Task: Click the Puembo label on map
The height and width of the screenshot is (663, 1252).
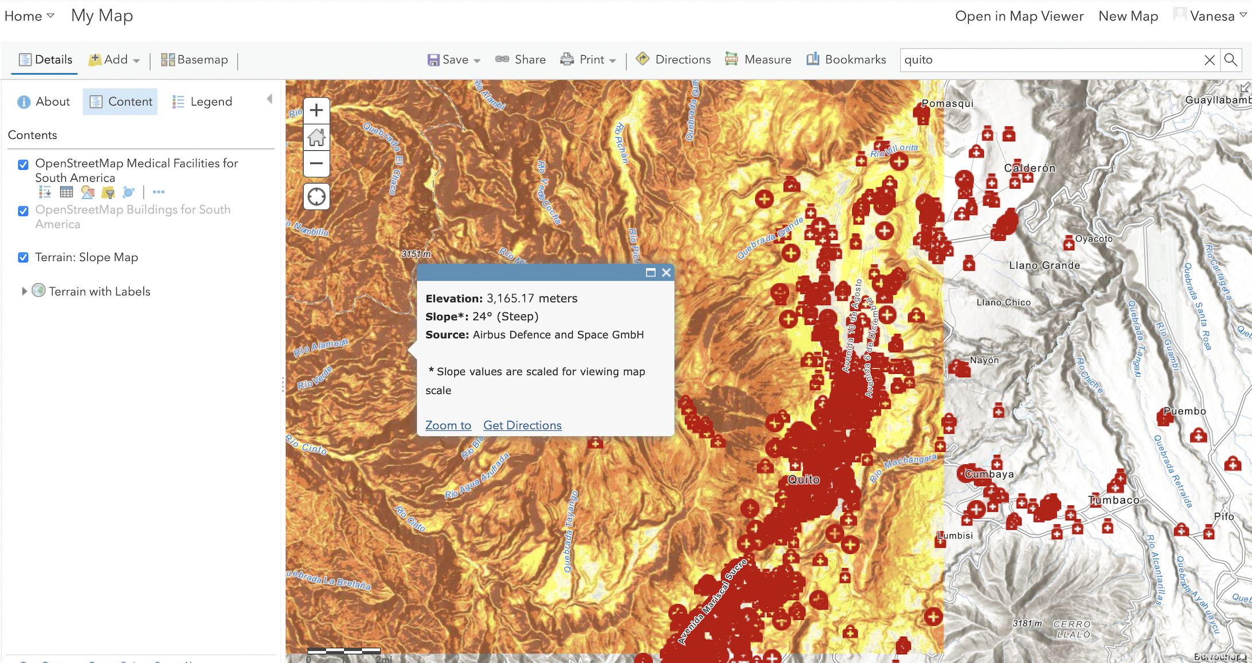Action: (x=1184, y=411)
